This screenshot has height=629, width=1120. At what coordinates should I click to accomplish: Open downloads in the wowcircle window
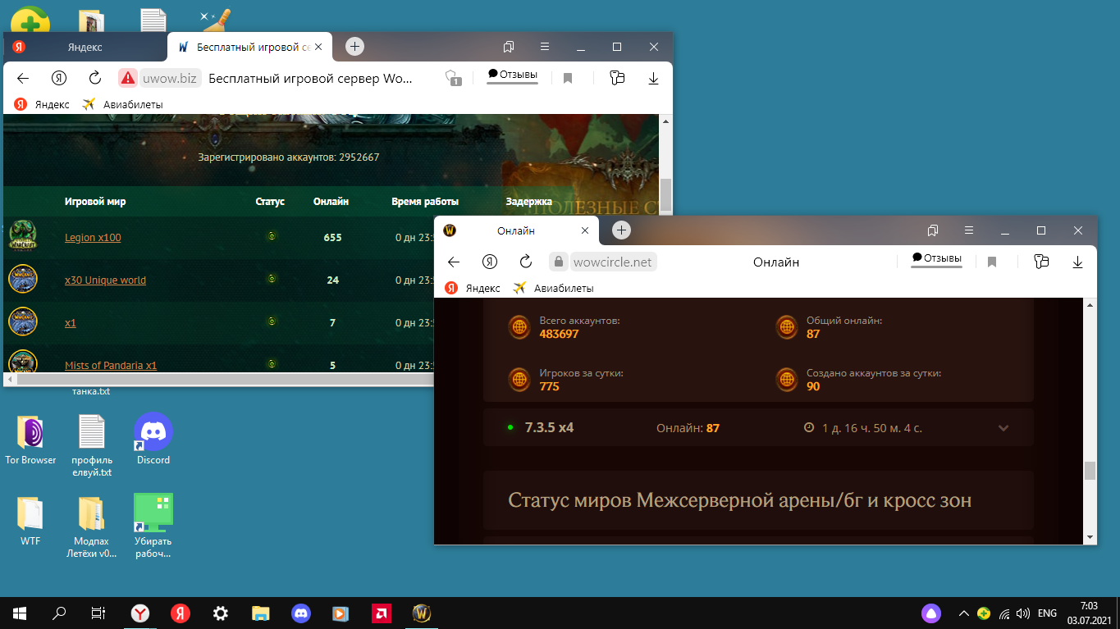(1077, 262)
